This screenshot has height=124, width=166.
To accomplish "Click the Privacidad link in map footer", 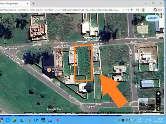I will point(103,113).
